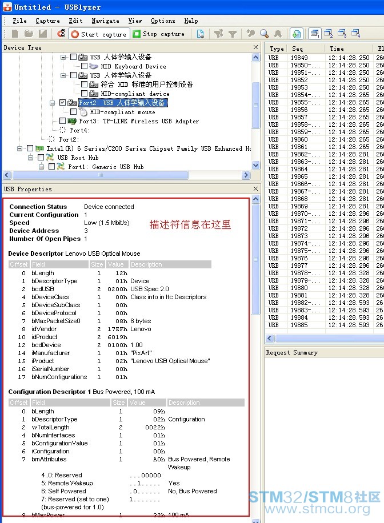Screen dimensions: 384x523
Task: Click the Open folder toolbar icon
Action: pyautogui.click(x=29, y=34)
